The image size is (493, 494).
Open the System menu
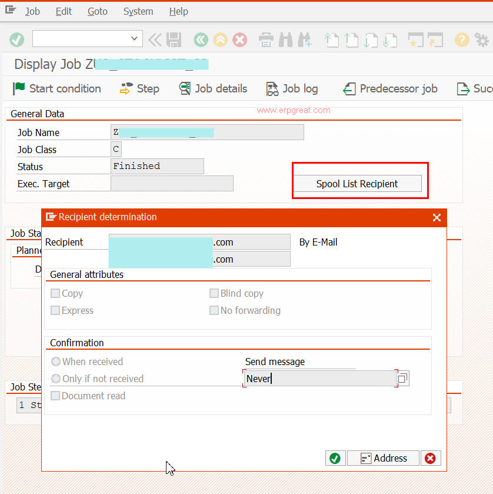(138, 11)
